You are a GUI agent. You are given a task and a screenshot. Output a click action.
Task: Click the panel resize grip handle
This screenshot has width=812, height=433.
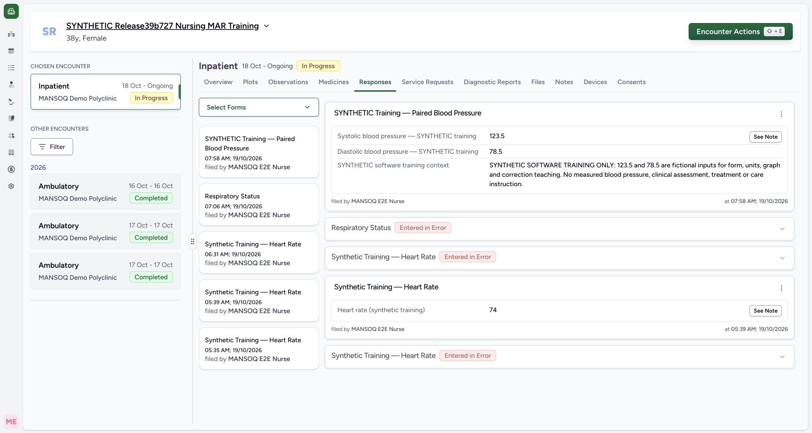pyautogui.click(x=193, y=242)
